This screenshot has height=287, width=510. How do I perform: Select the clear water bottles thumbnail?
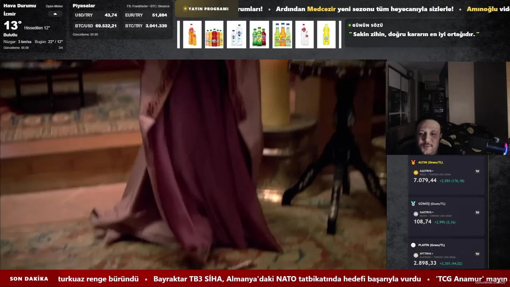pyautogui.click(x=236, y=35)
